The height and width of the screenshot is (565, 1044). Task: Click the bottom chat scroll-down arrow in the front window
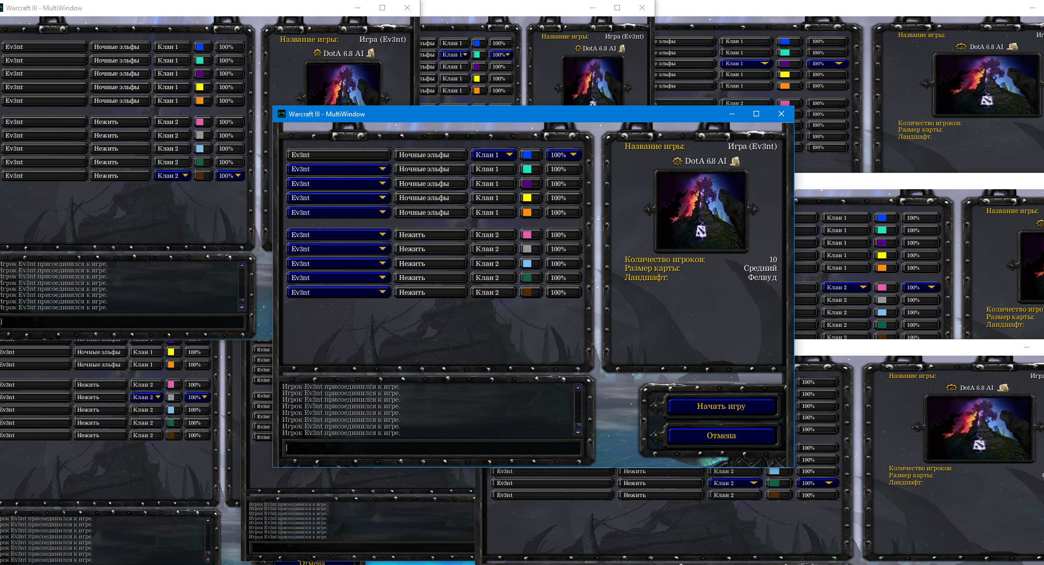click(x=578, y=433)
